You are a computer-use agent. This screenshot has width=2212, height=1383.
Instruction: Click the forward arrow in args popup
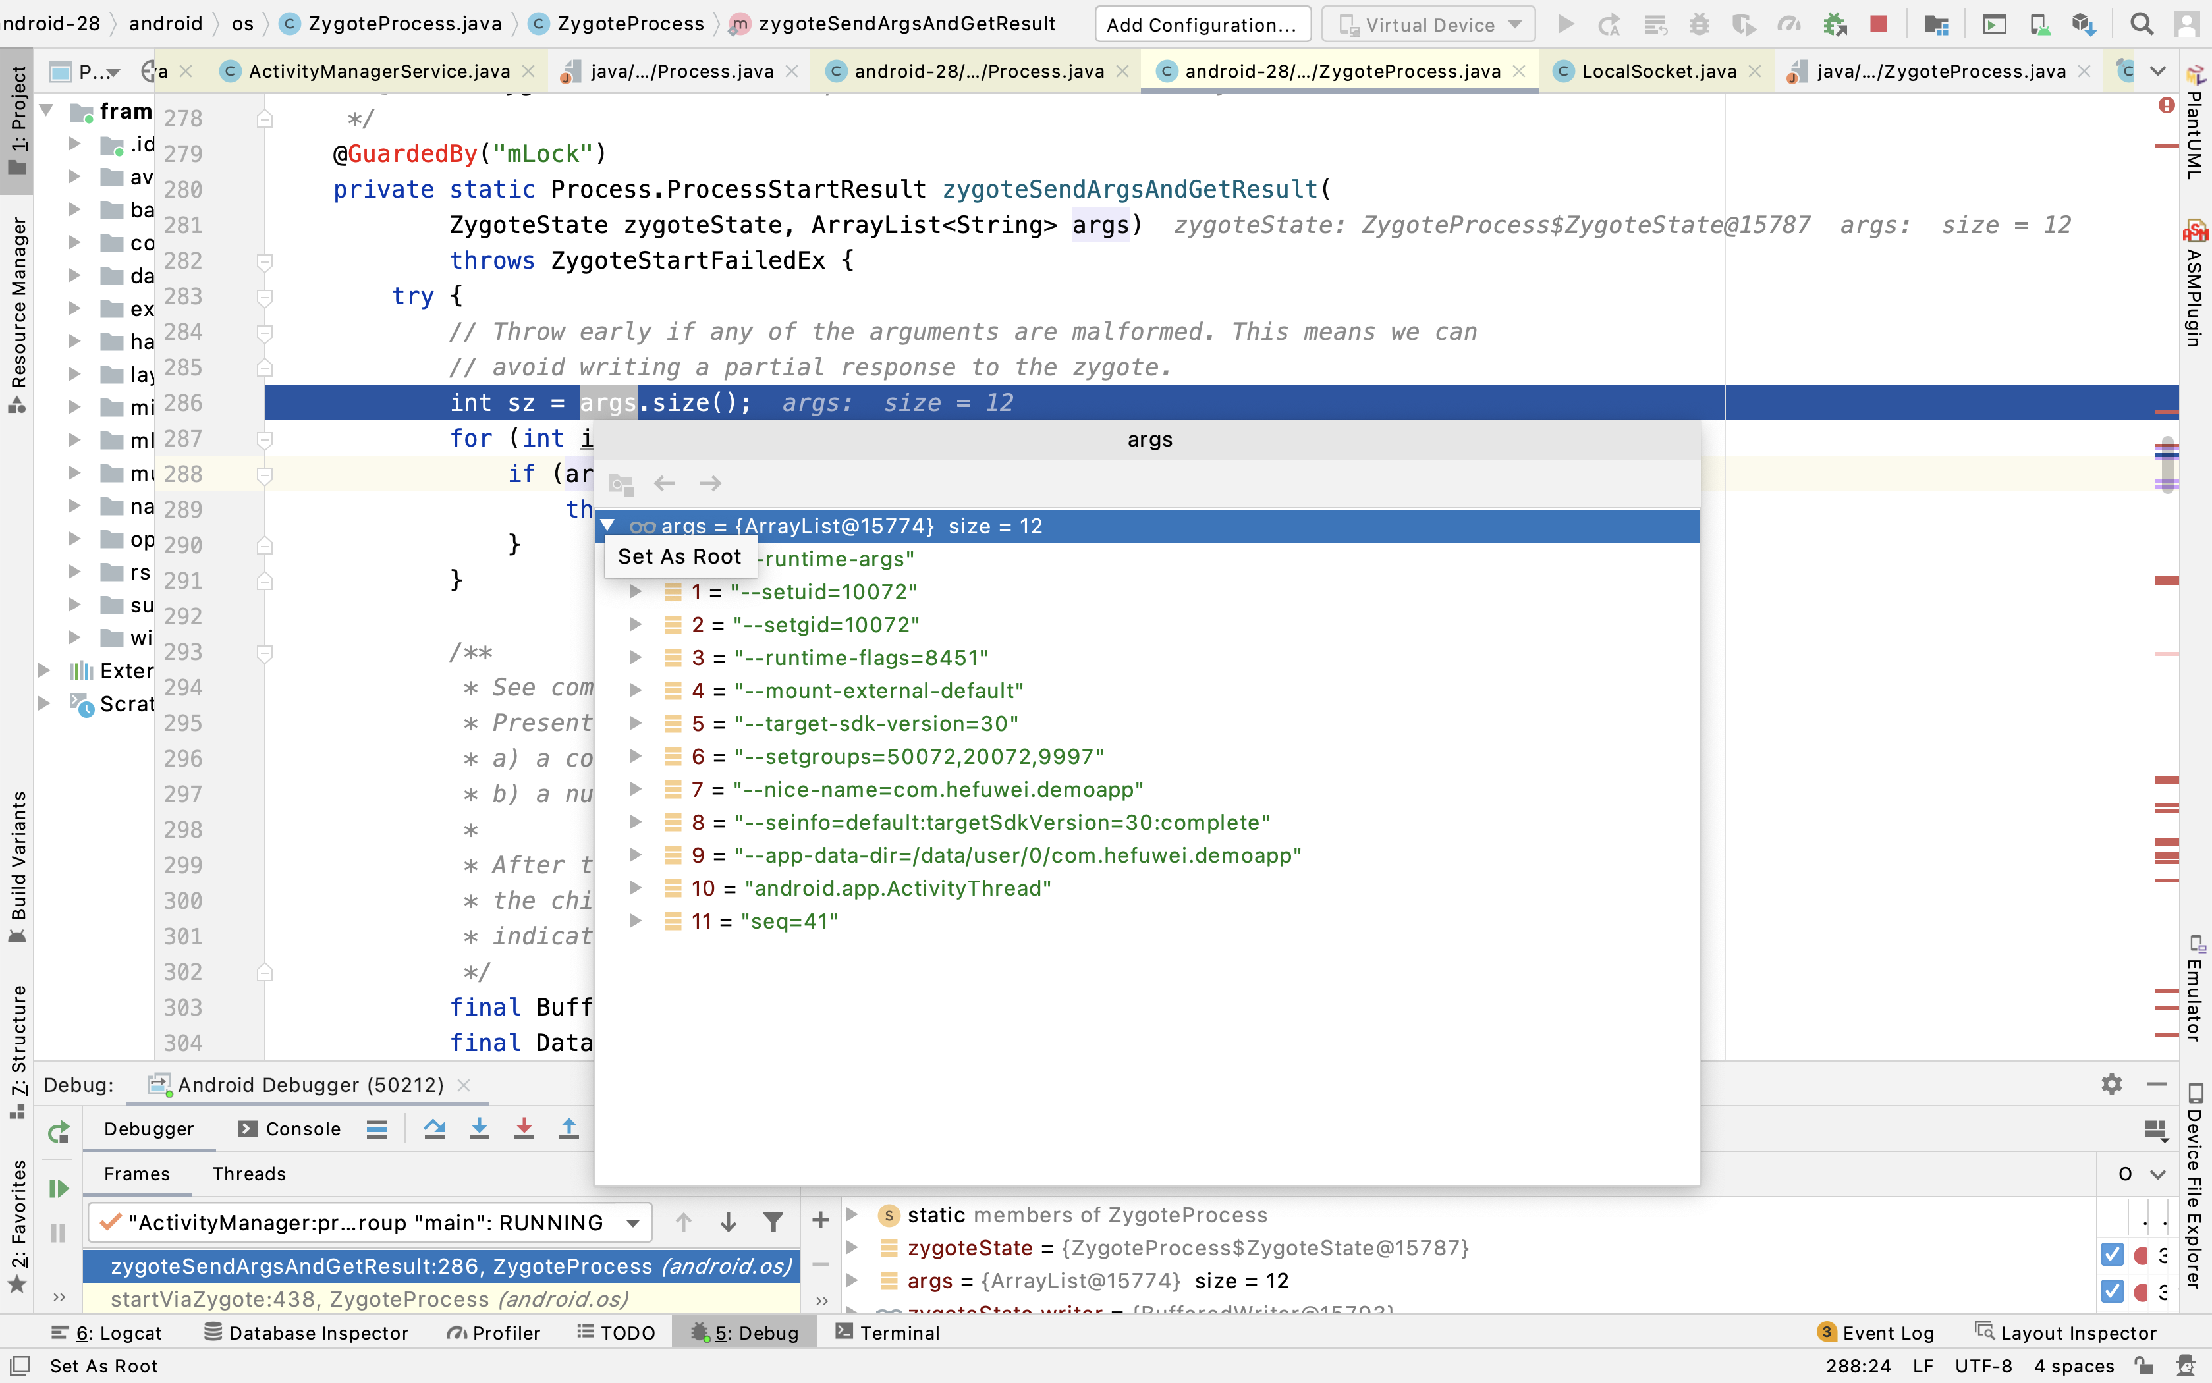pyautogui.click(x=711, y=483)
